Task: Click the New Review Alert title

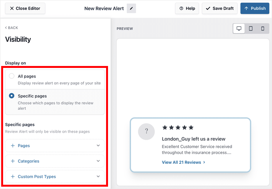Action: (104, 9)
